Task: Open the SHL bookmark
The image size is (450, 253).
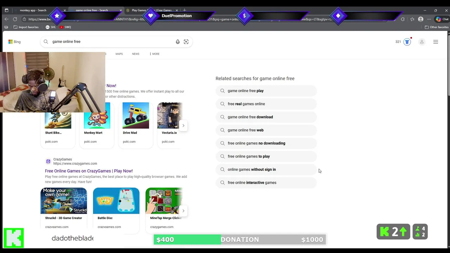Action: 51,27
